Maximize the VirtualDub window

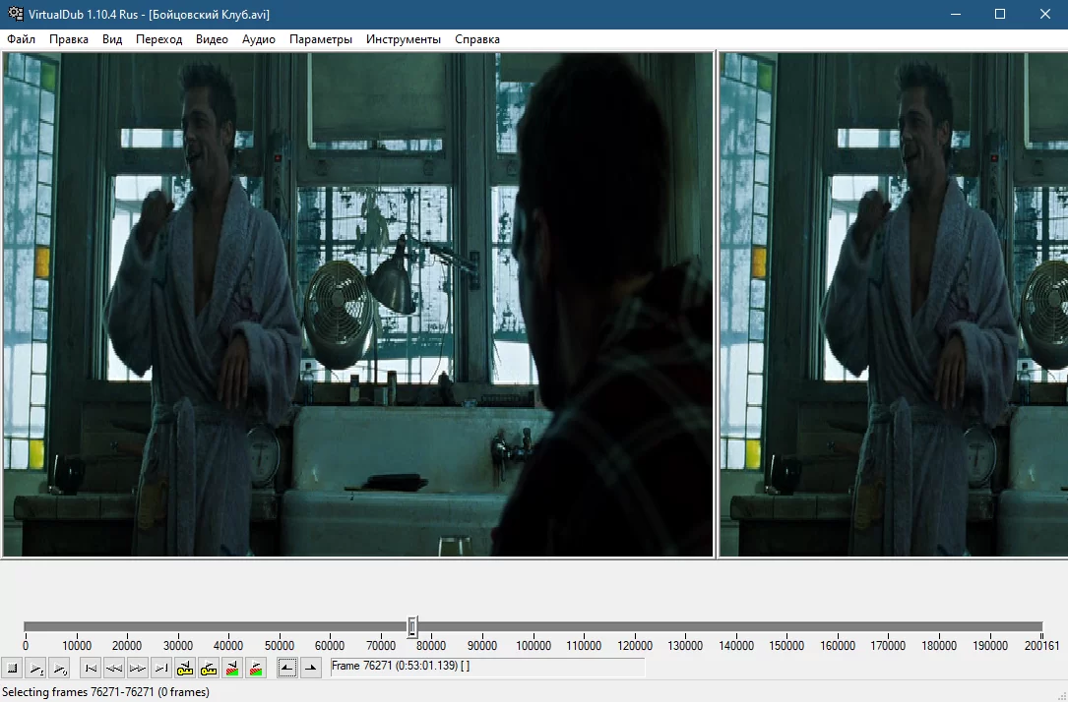pyautogui.click(x=1000, y=15)
